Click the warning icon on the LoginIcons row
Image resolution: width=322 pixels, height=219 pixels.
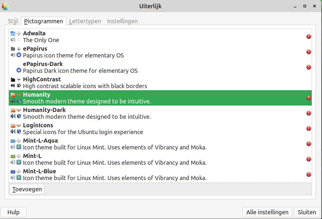(x=309, y=129)
